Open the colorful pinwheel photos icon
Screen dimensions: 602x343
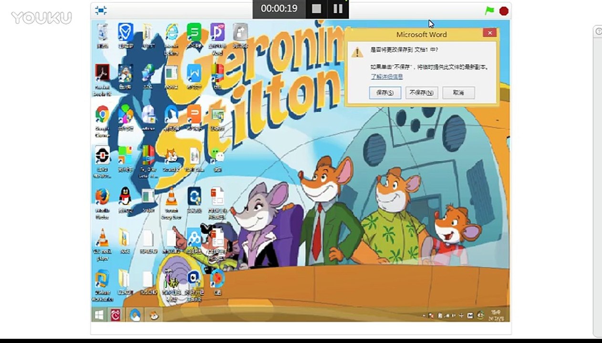(x=125, y=114)
